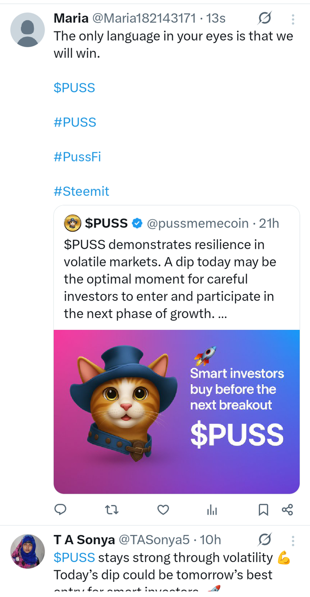Open the quoted $PUSS cat promo image
Image resolution: width=310 pixels, height=597 pixels.
pyautogui.click(x=176, y=411)
